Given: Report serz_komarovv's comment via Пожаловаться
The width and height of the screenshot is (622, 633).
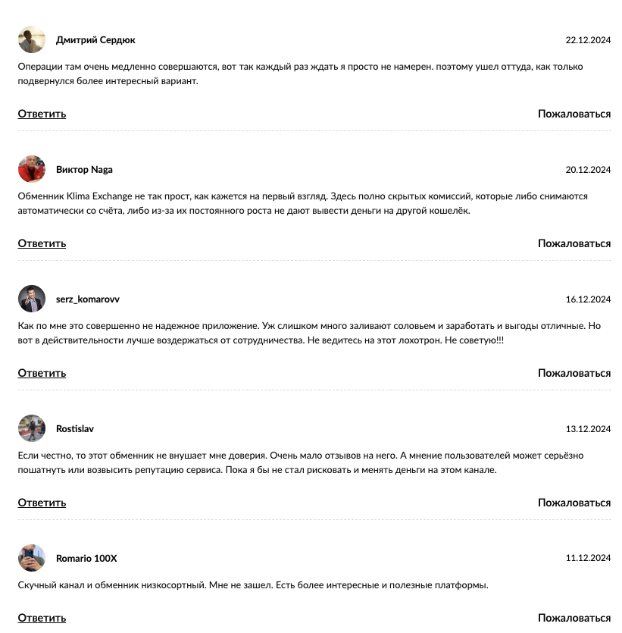Looking at the screenshot, I should pyautogui.click(x=574, y=373).
